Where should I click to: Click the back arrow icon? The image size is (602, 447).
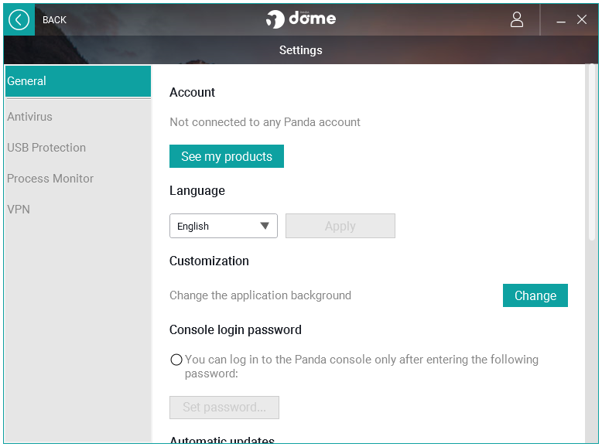point(19,19)
